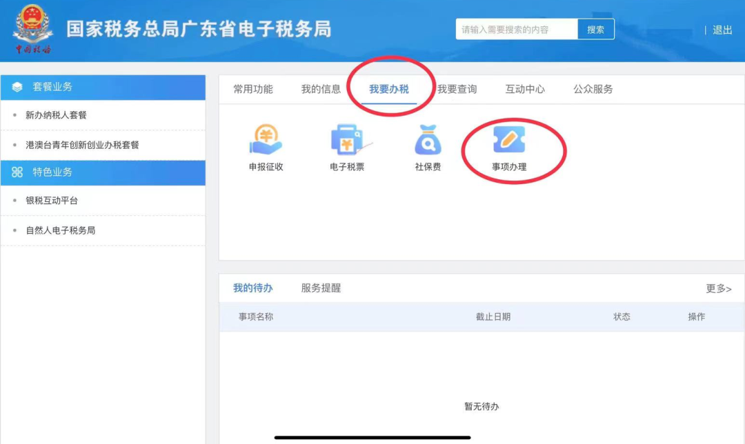
Task: Click the 中国税务 emblem logo
Action: [33, 28]
